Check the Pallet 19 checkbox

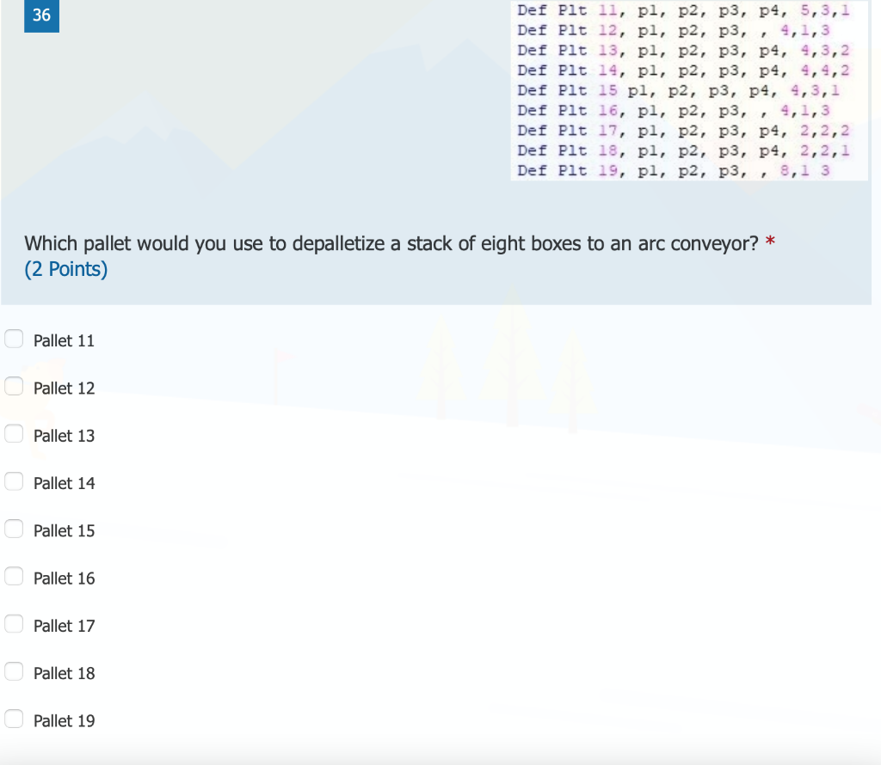pos(13,719)
